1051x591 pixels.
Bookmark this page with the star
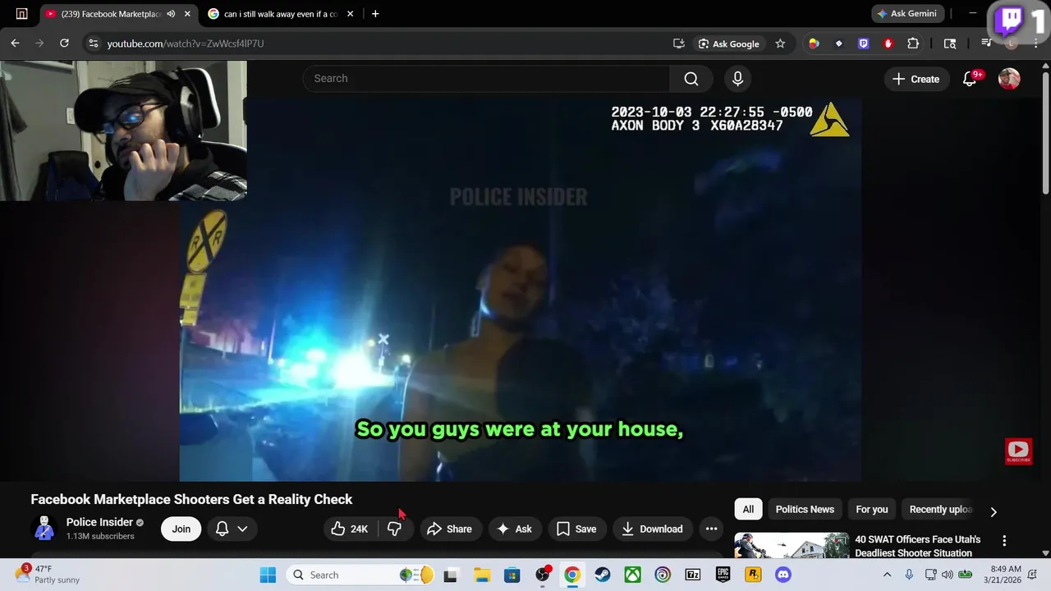pyautogui.click(x=780, y=44)
